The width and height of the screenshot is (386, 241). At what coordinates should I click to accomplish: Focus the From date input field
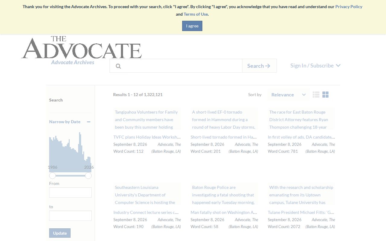(x=70, y=192)
